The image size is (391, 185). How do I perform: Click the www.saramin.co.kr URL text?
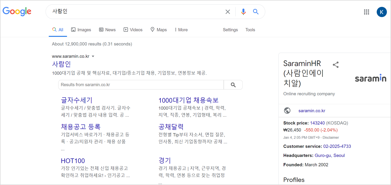tap(71, 56)
